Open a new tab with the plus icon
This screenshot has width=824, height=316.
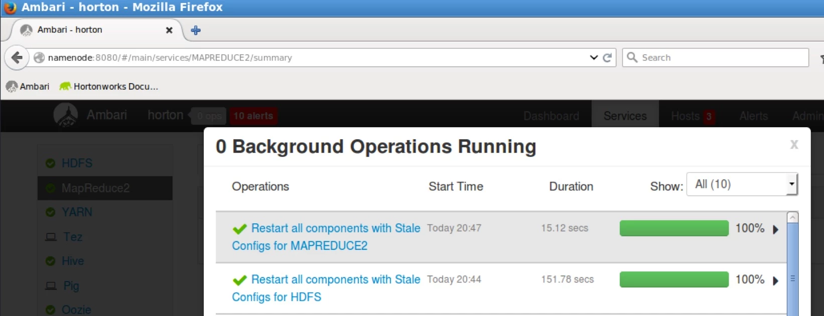point(196,30)
